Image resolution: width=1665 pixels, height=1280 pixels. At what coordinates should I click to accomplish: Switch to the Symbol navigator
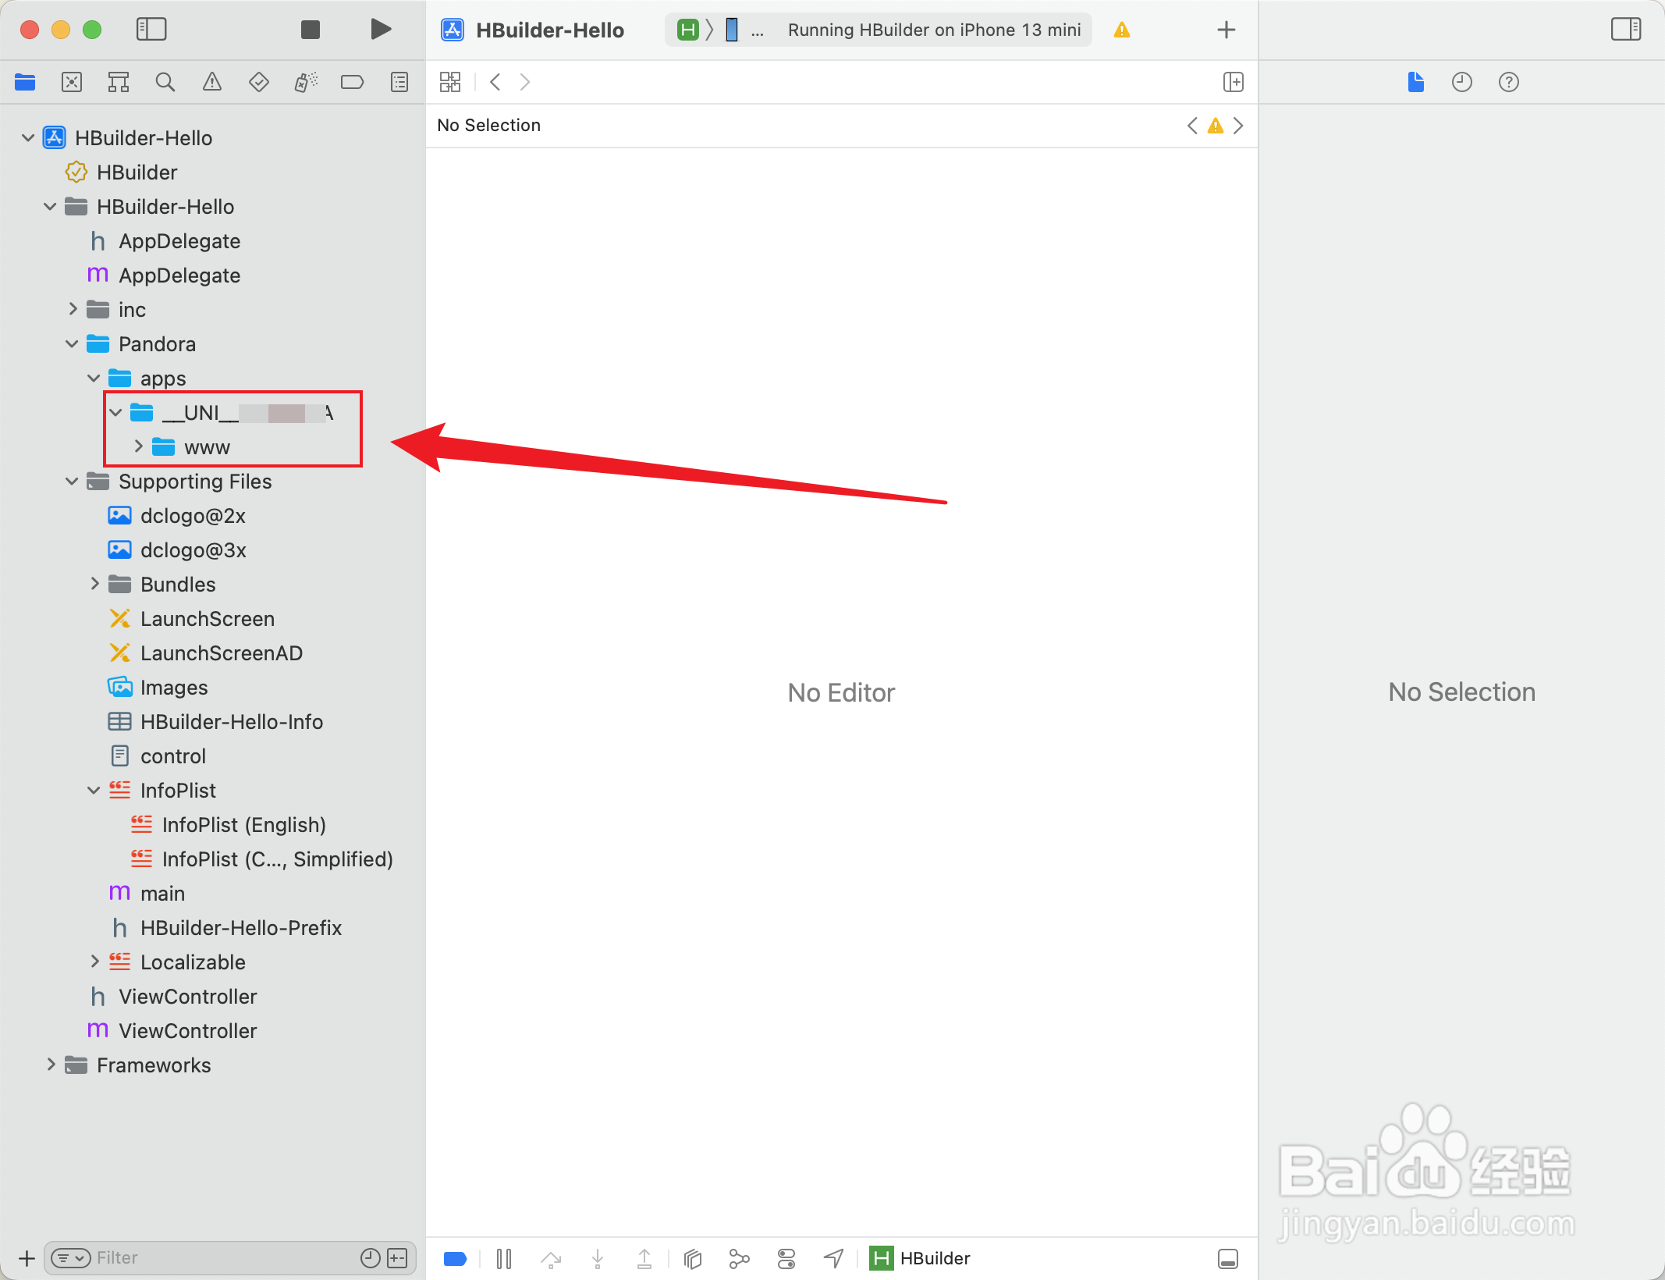119,82
